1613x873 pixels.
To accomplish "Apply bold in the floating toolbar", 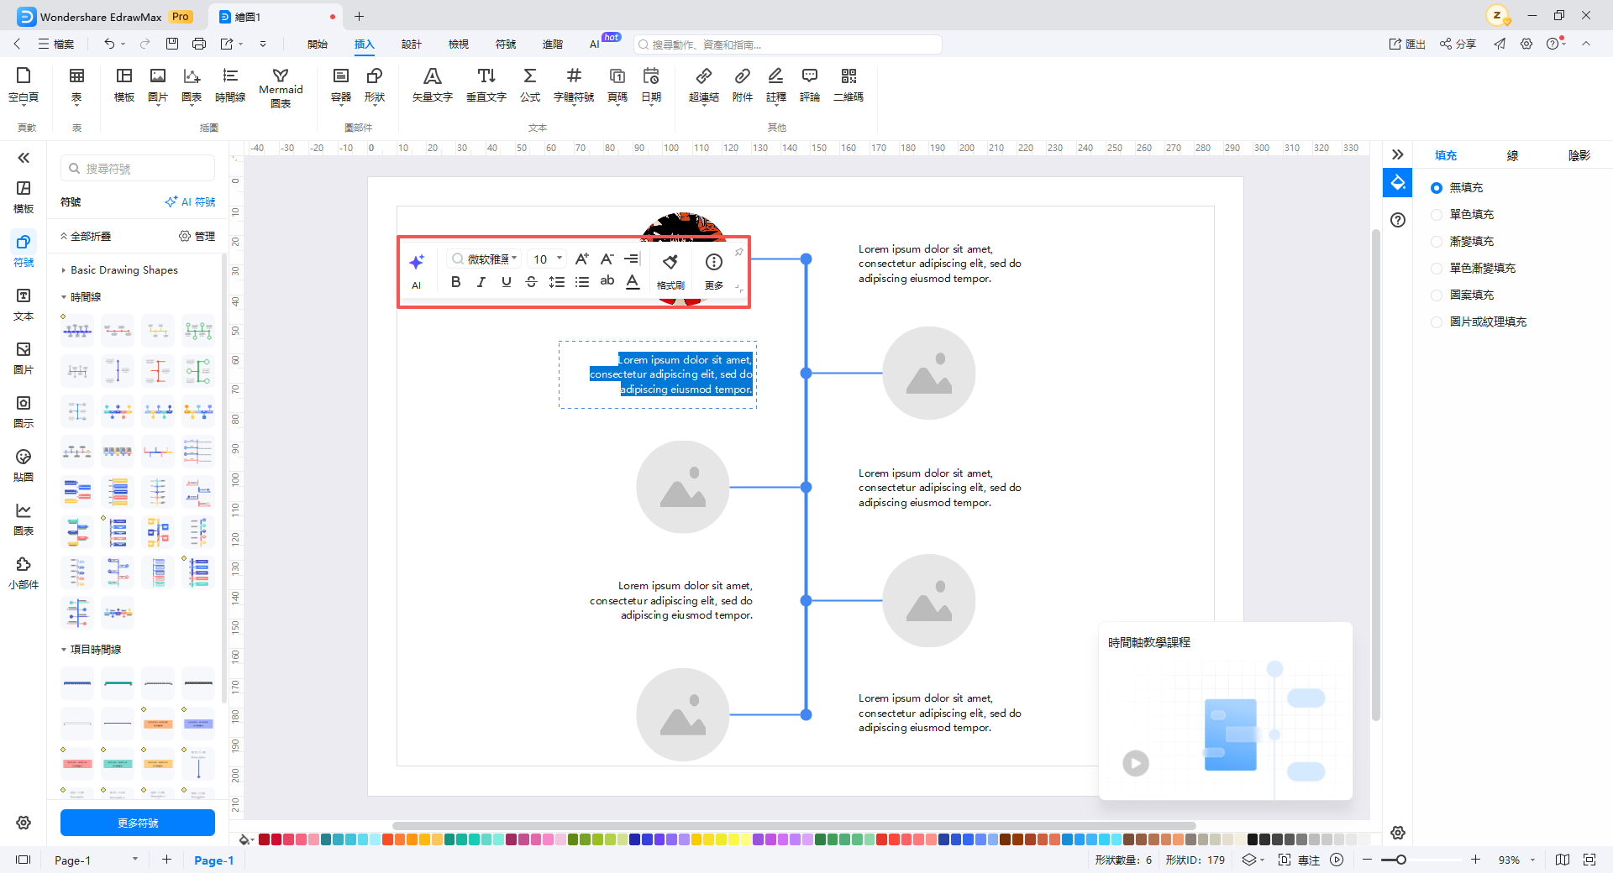I will click(456, 282).
